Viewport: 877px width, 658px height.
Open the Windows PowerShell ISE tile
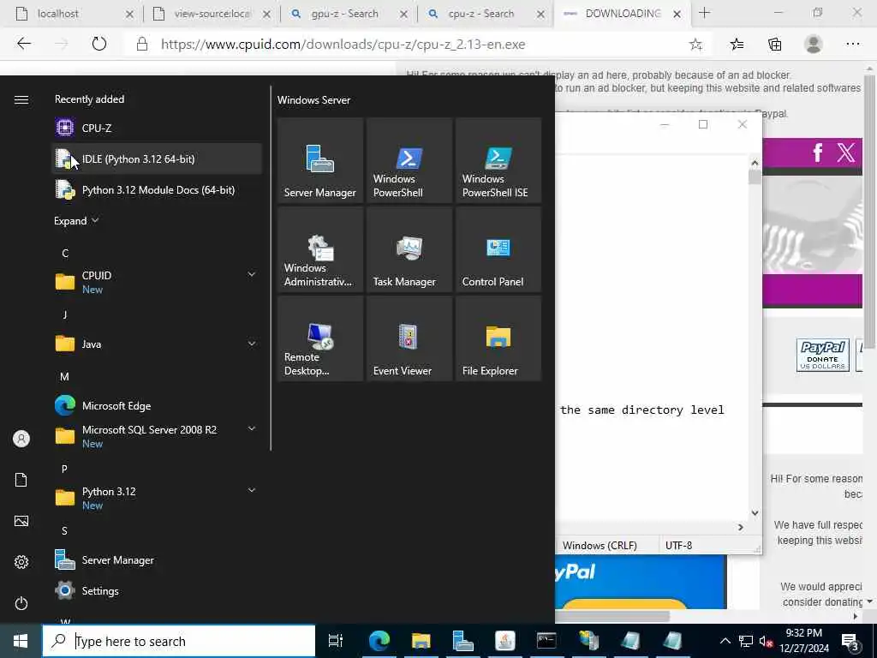(498, 160)
